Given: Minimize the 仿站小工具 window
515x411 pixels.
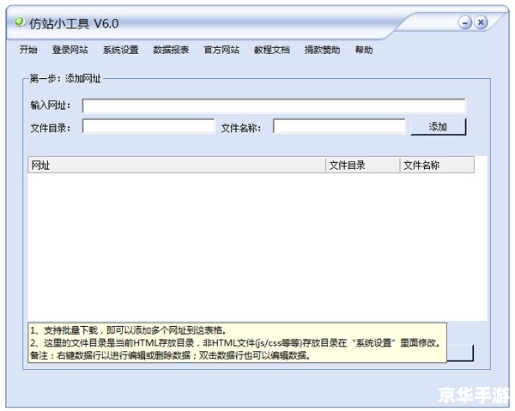Looking at the screenshot, I should pos(465,22).
